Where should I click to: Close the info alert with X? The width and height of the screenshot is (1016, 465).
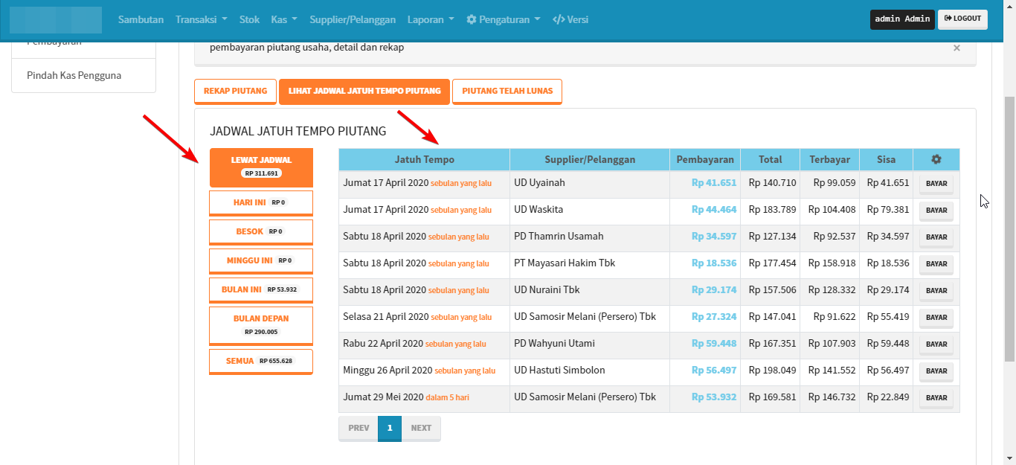[956, 48]
